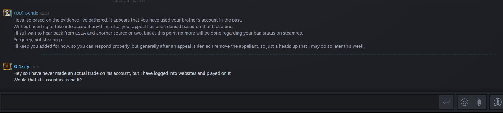
Task: Send message with the return arrow button
Action: pyautogui.click(x=446, y=102)
